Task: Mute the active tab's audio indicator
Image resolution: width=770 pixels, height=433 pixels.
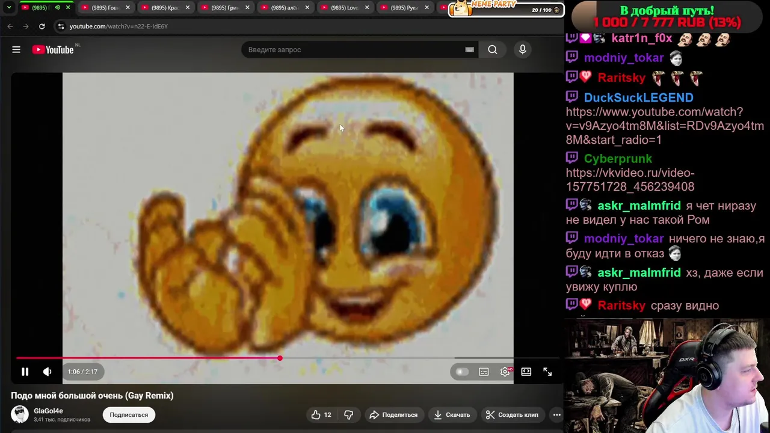Action: pyautogui.click(x=57, y=8)
